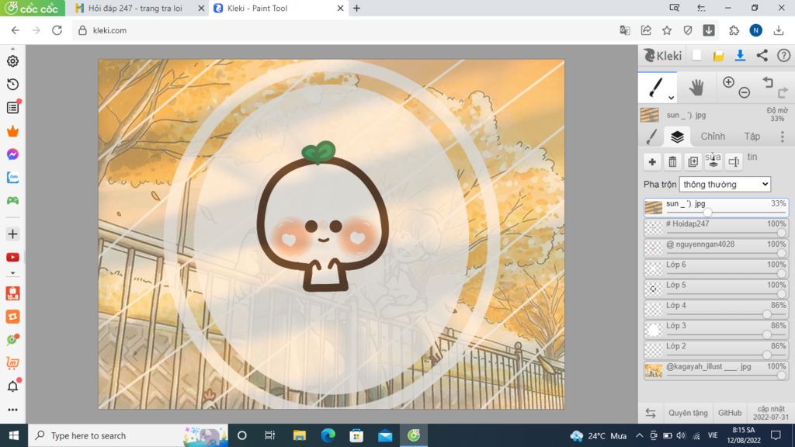
Task: Click the sun jpg layer preview under the tools
Action: pyautogui.click(x=650, y=115)
